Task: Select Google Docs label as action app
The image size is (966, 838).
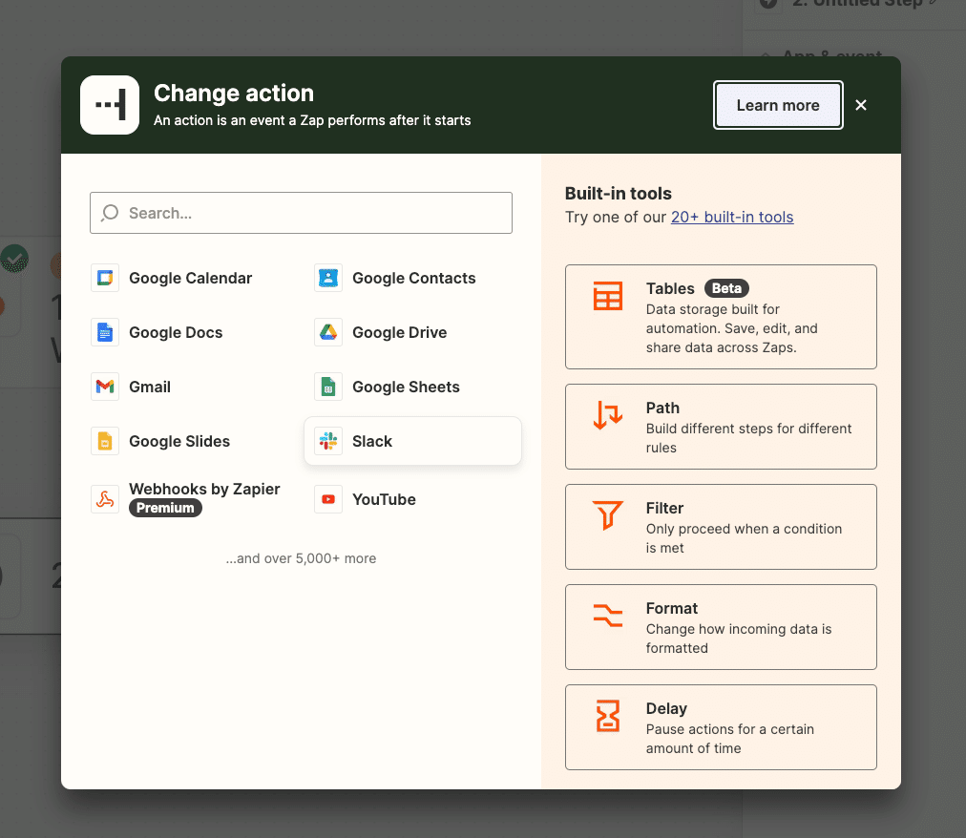Action: click(x=176, y=333)
